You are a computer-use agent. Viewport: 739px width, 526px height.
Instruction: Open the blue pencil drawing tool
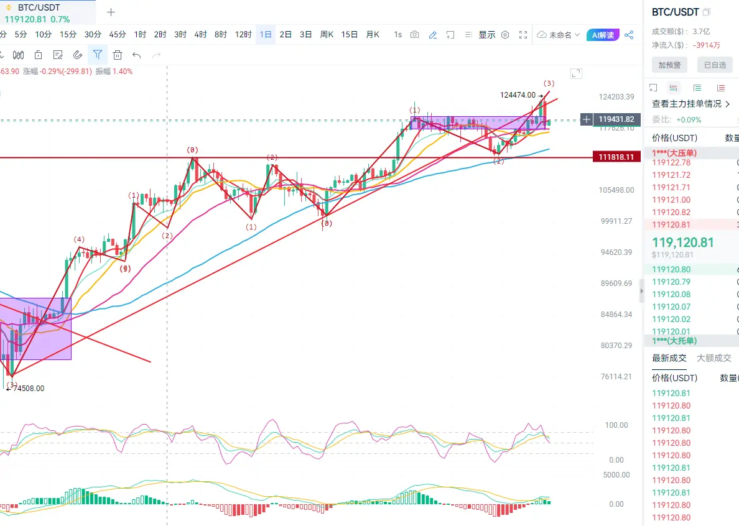click(433, 35)
